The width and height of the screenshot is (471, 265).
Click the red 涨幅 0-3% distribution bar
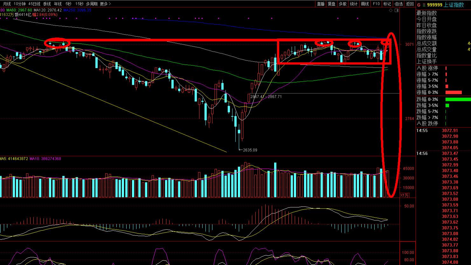pos(454,92)
